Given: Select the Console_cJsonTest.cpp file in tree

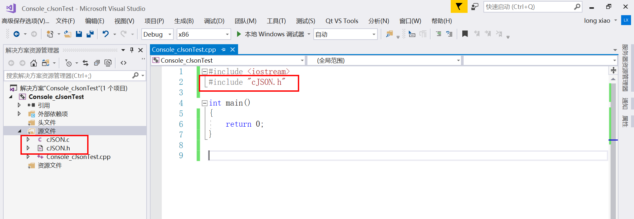Looking at the screenshot, I should [78, 157].
